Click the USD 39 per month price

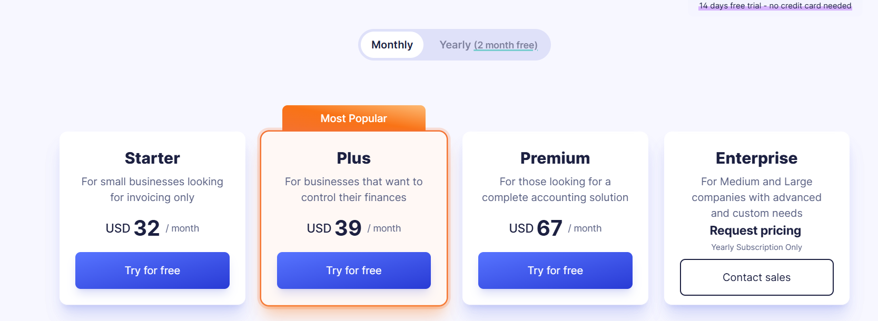point(354,228)
